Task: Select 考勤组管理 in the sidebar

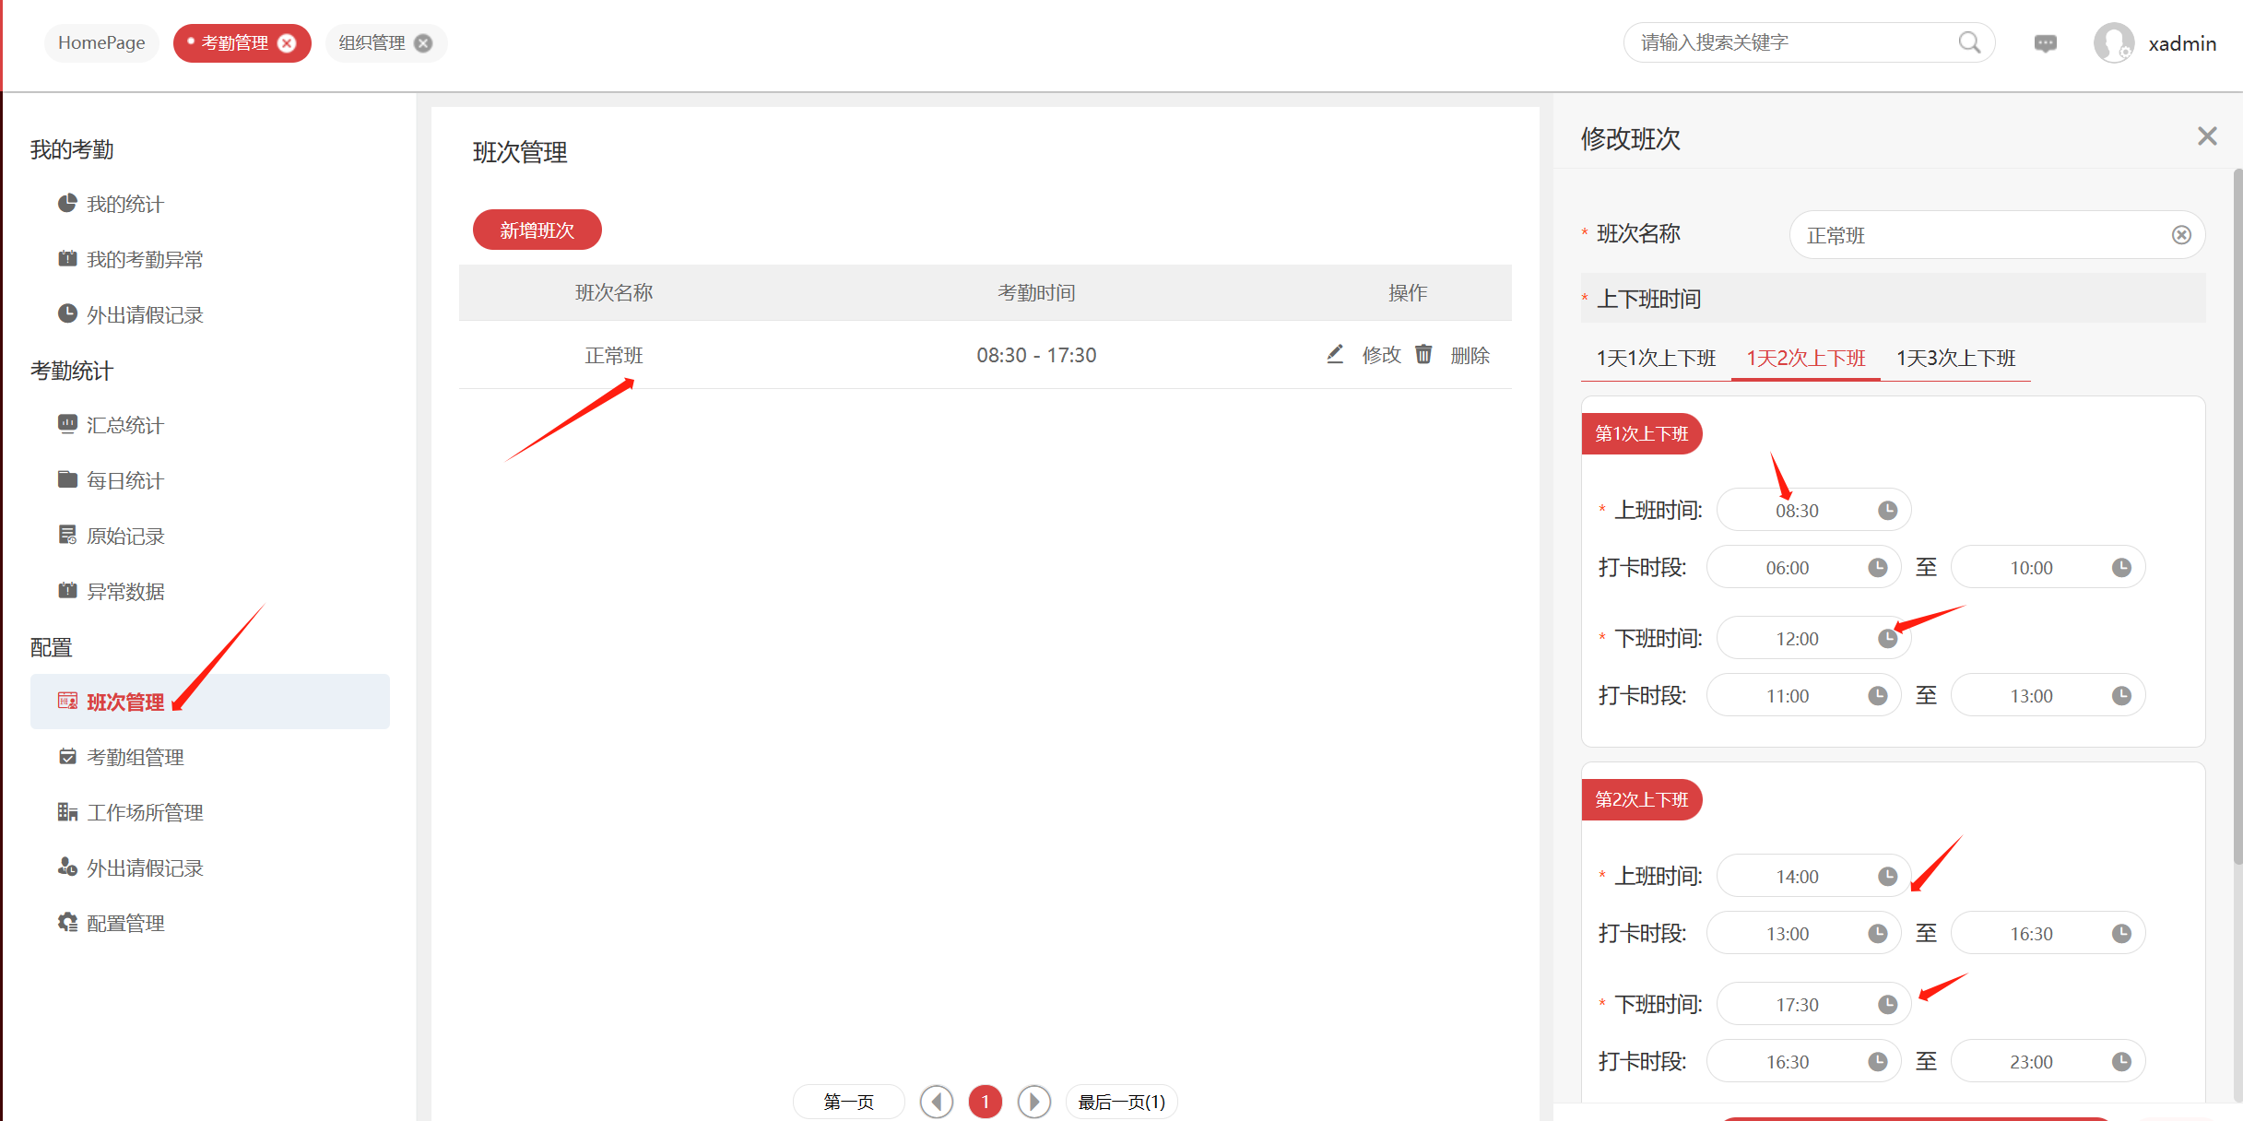Action: [135, 757]
